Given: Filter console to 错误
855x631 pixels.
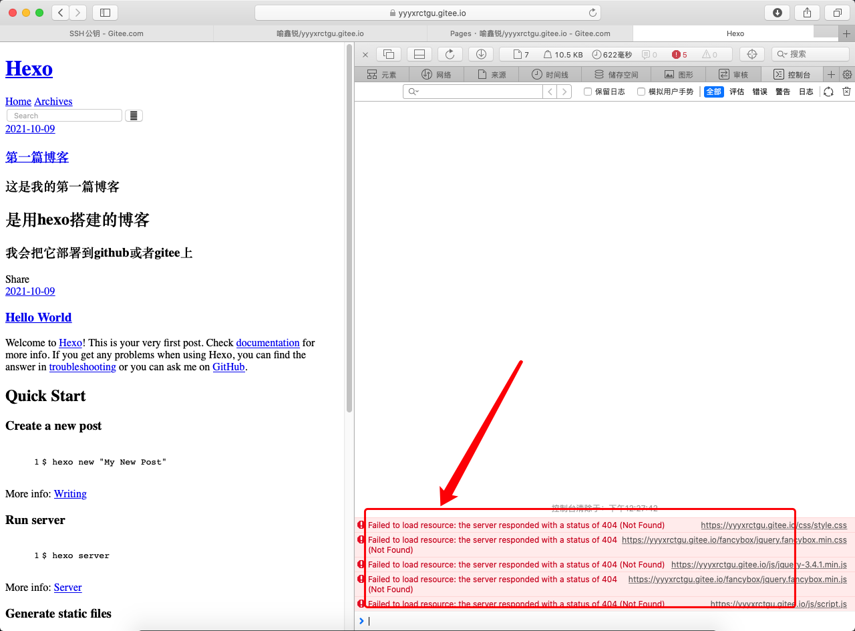Looking at the screenshot, I should [x=760, y=92].
